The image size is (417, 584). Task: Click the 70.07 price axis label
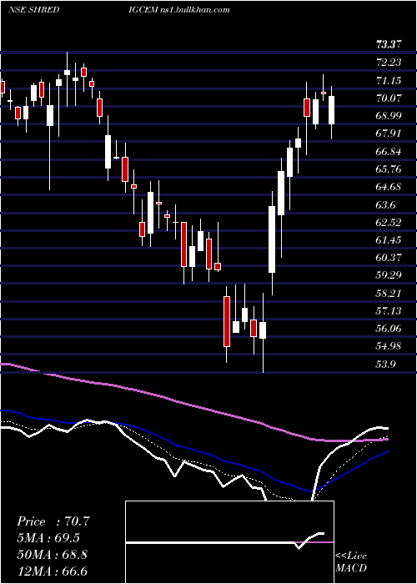click(x=389, y=98)
